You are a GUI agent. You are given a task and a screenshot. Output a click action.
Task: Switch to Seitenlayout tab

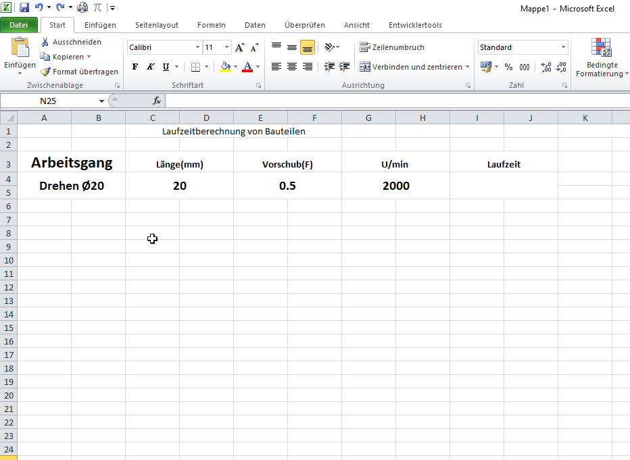click(x=157, y=25)
